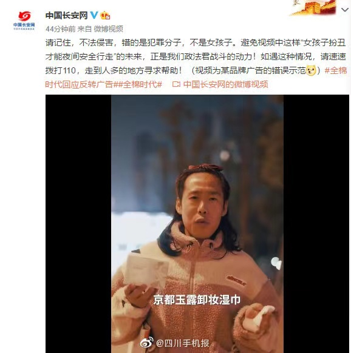Click the 京都玉露卸妆湿巾 subtitle
351x353 pixels.
click(197, 300)
